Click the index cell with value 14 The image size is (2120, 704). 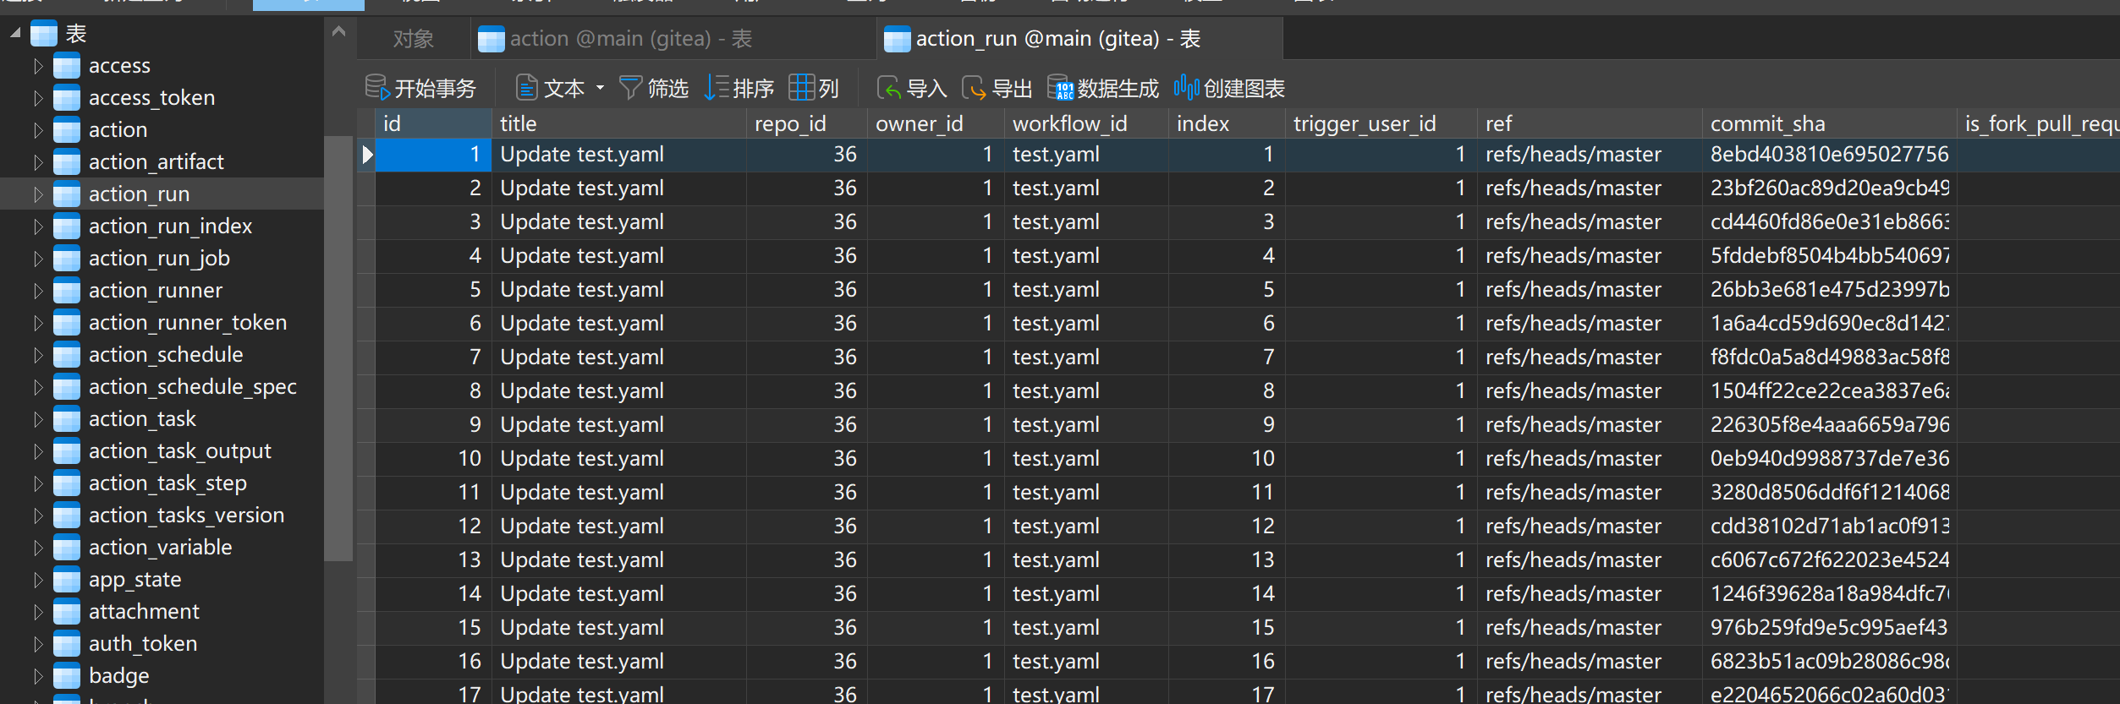(x=1226, y=594)
